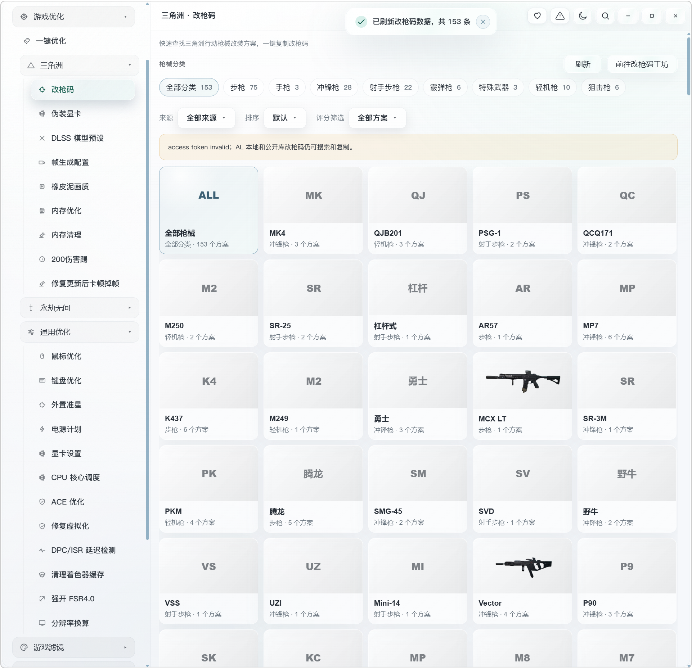Viewport: 692px width, 669px height.
Task: Expand the 游戏滤镜 sidebar section
Action: [x=74, y=647]
